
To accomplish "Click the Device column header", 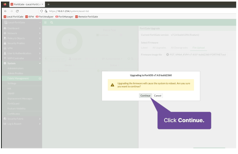I will coord(69,65).
